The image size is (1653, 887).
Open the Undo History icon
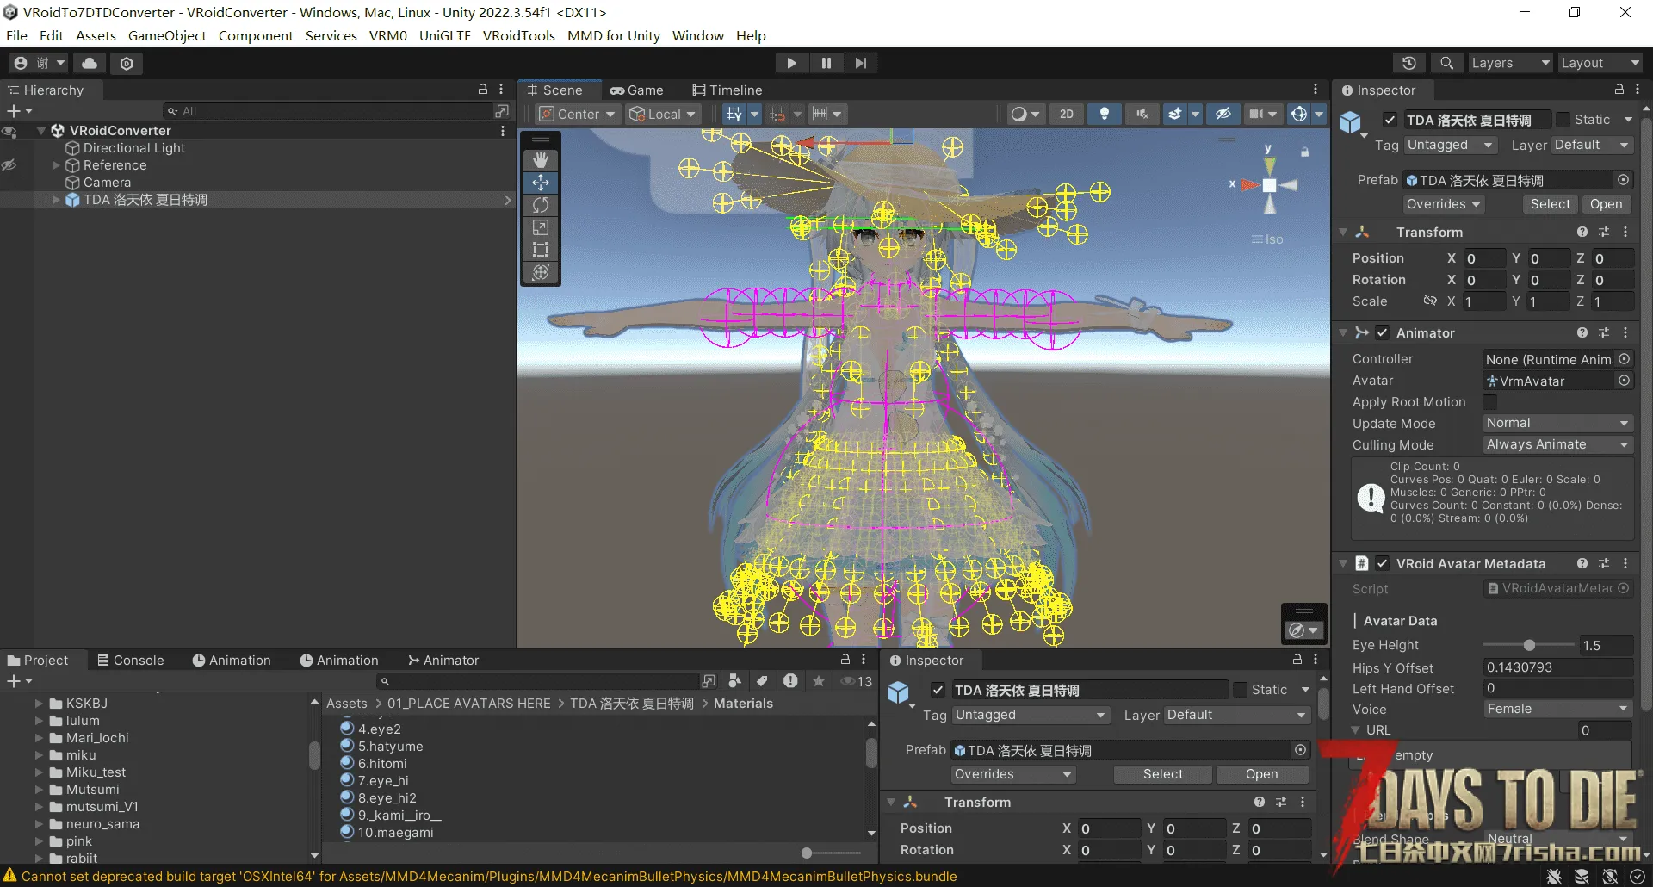[1409, 63]
